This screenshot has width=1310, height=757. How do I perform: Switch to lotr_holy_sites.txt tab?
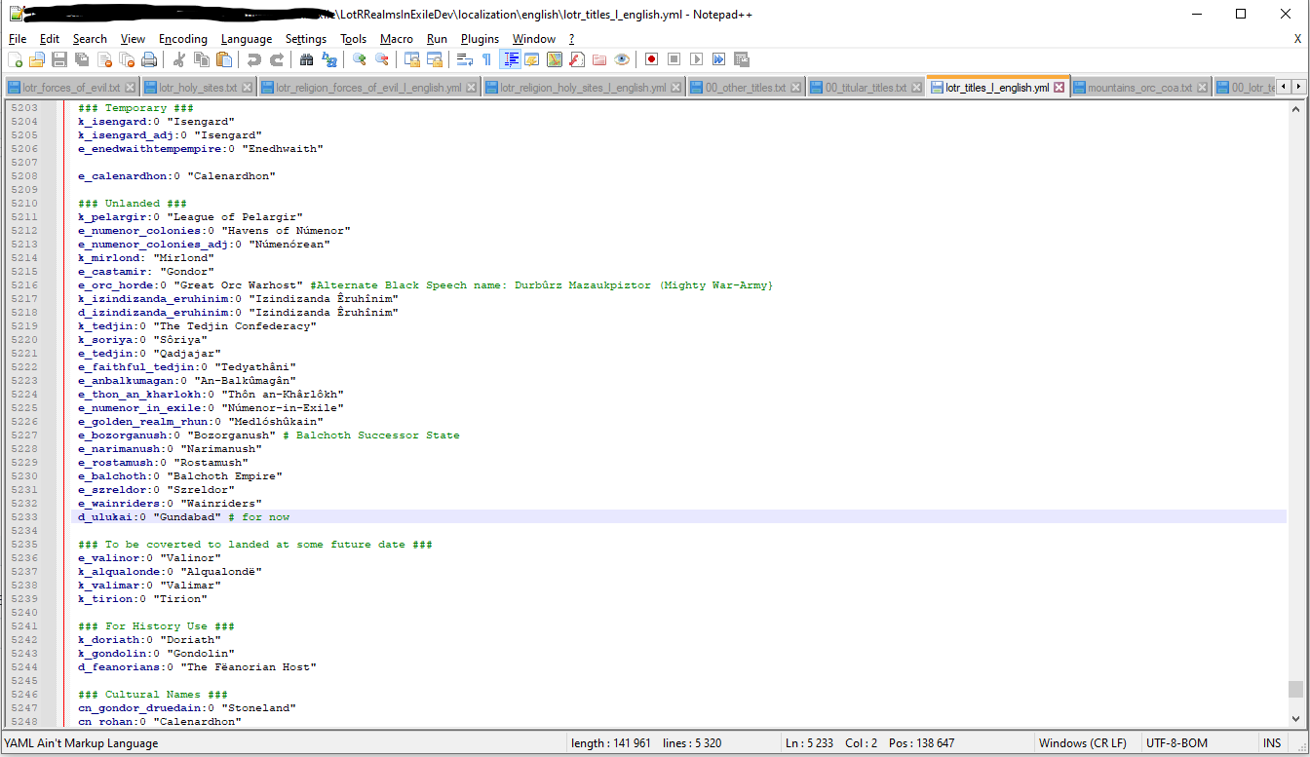click(198, 88)
